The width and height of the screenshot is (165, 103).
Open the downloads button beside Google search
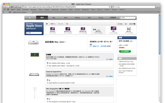(158, 7)
